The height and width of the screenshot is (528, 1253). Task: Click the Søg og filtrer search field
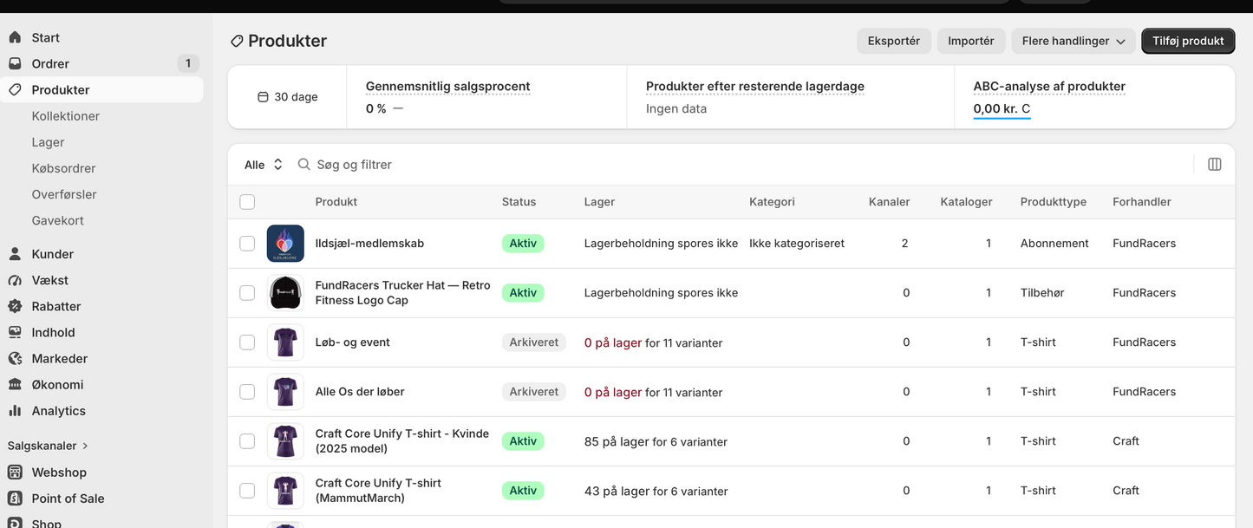(x=741, y=164)
